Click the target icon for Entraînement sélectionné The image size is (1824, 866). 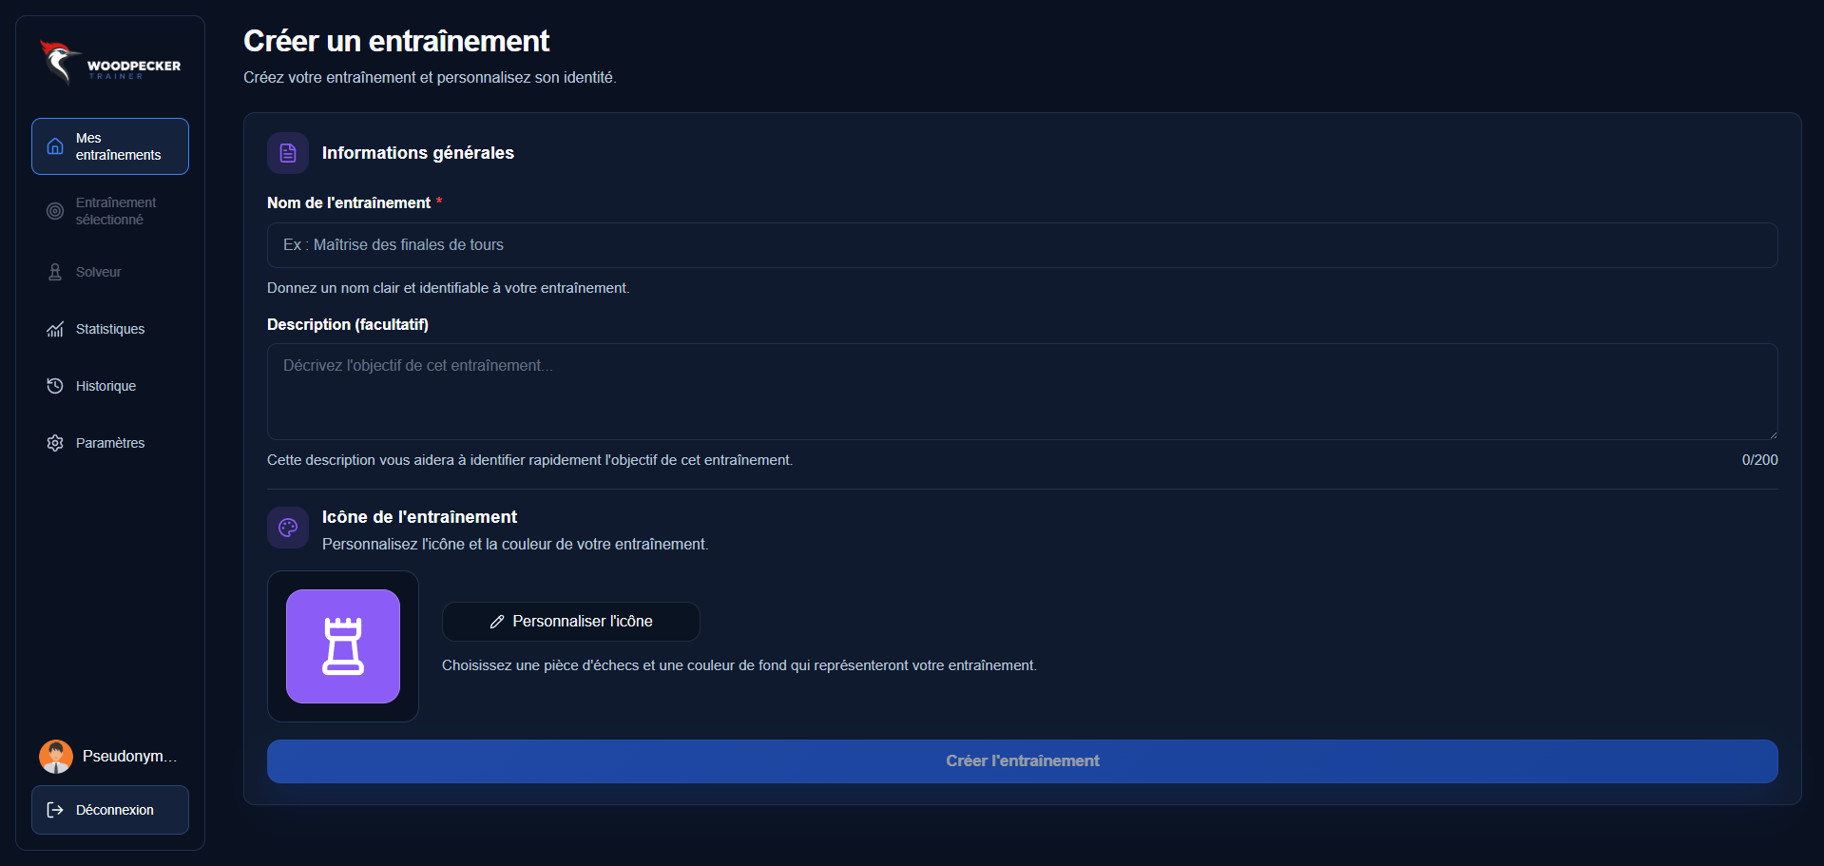pyautogui.click(x=55, y=211)
